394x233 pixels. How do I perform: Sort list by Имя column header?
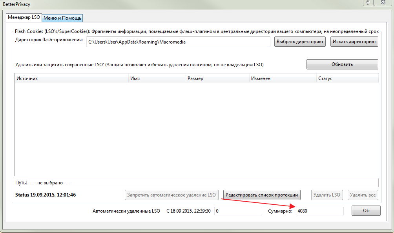(157, 78)
